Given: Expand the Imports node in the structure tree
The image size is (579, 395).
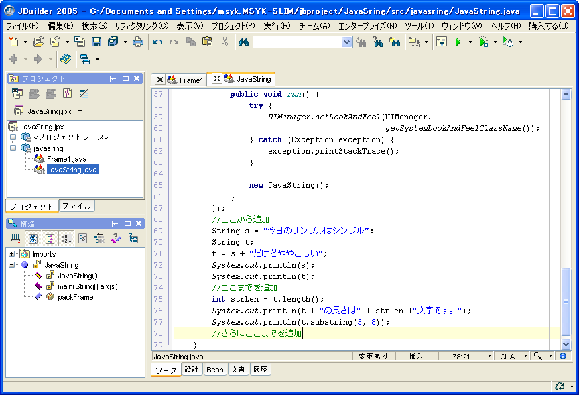Looking at the screenshot, I should (x=12, y=254).
